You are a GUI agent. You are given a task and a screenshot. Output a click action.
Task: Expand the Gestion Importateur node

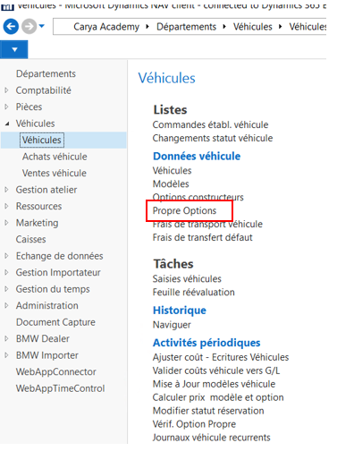pyautogui.click(x=6, y=272)
